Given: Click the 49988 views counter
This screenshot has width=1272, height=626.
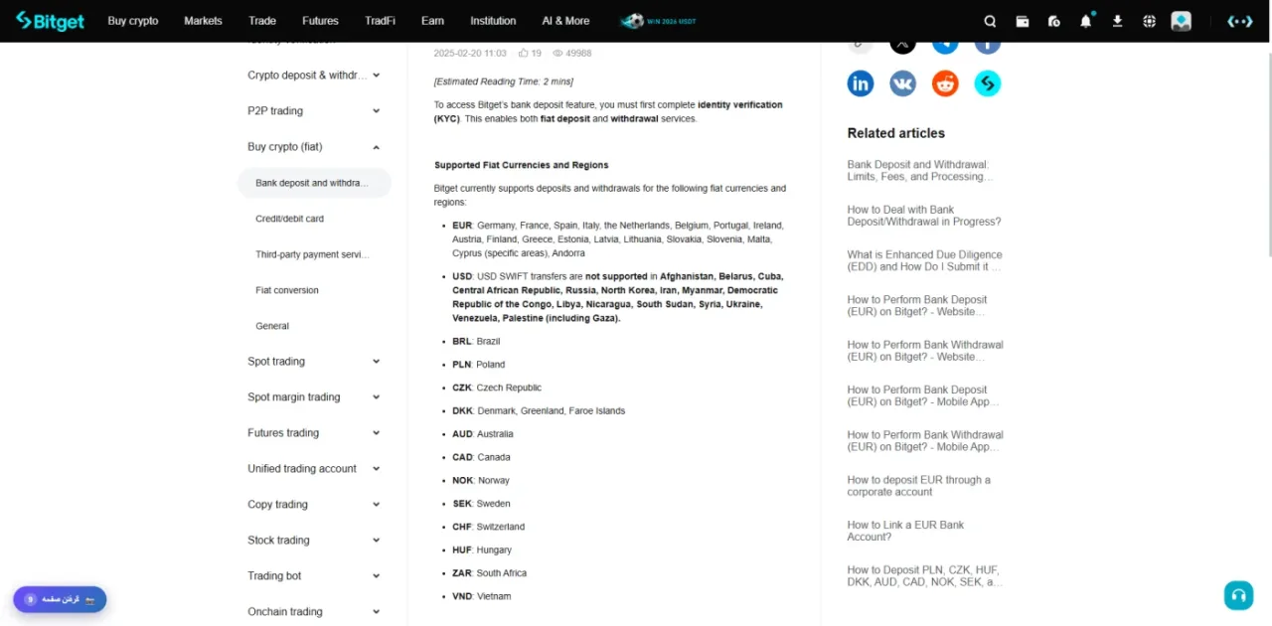Looking at the screenshot, I should [x=572, y=54].
